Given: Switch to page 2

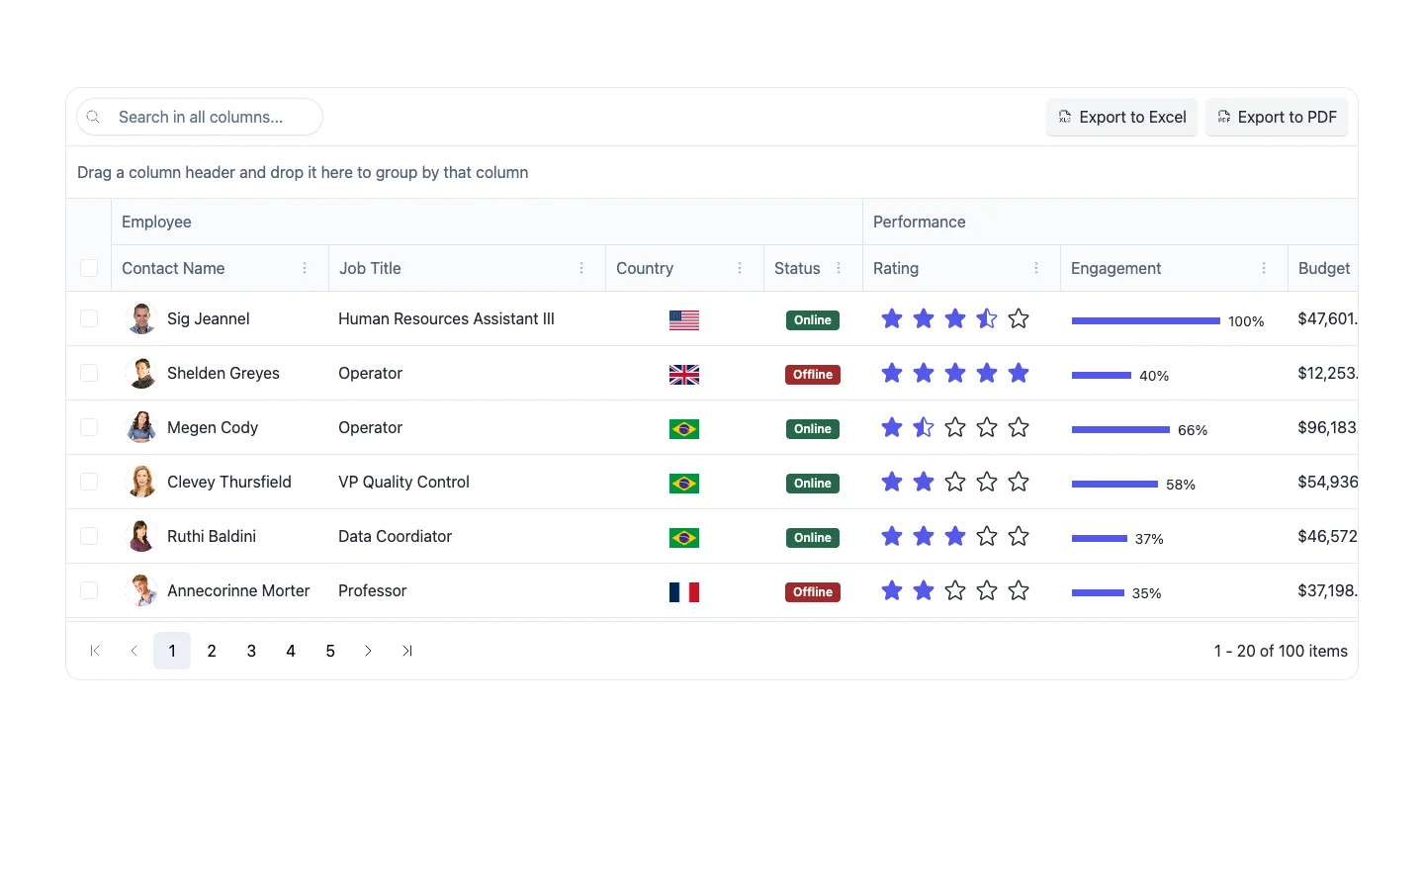Looking at the screenshot, I should pos(212,651).
